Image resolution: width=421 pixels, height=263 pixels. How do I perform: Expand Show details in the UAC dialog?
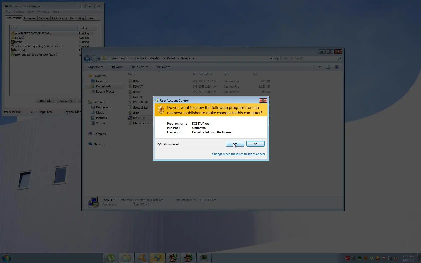click(x=169, y=144)
